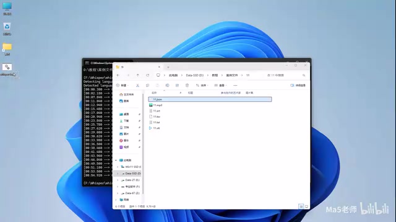Screen dimensions: 396x222
Task: Collapse the This PC (此电脑) tree node
Action: (116, 160)
